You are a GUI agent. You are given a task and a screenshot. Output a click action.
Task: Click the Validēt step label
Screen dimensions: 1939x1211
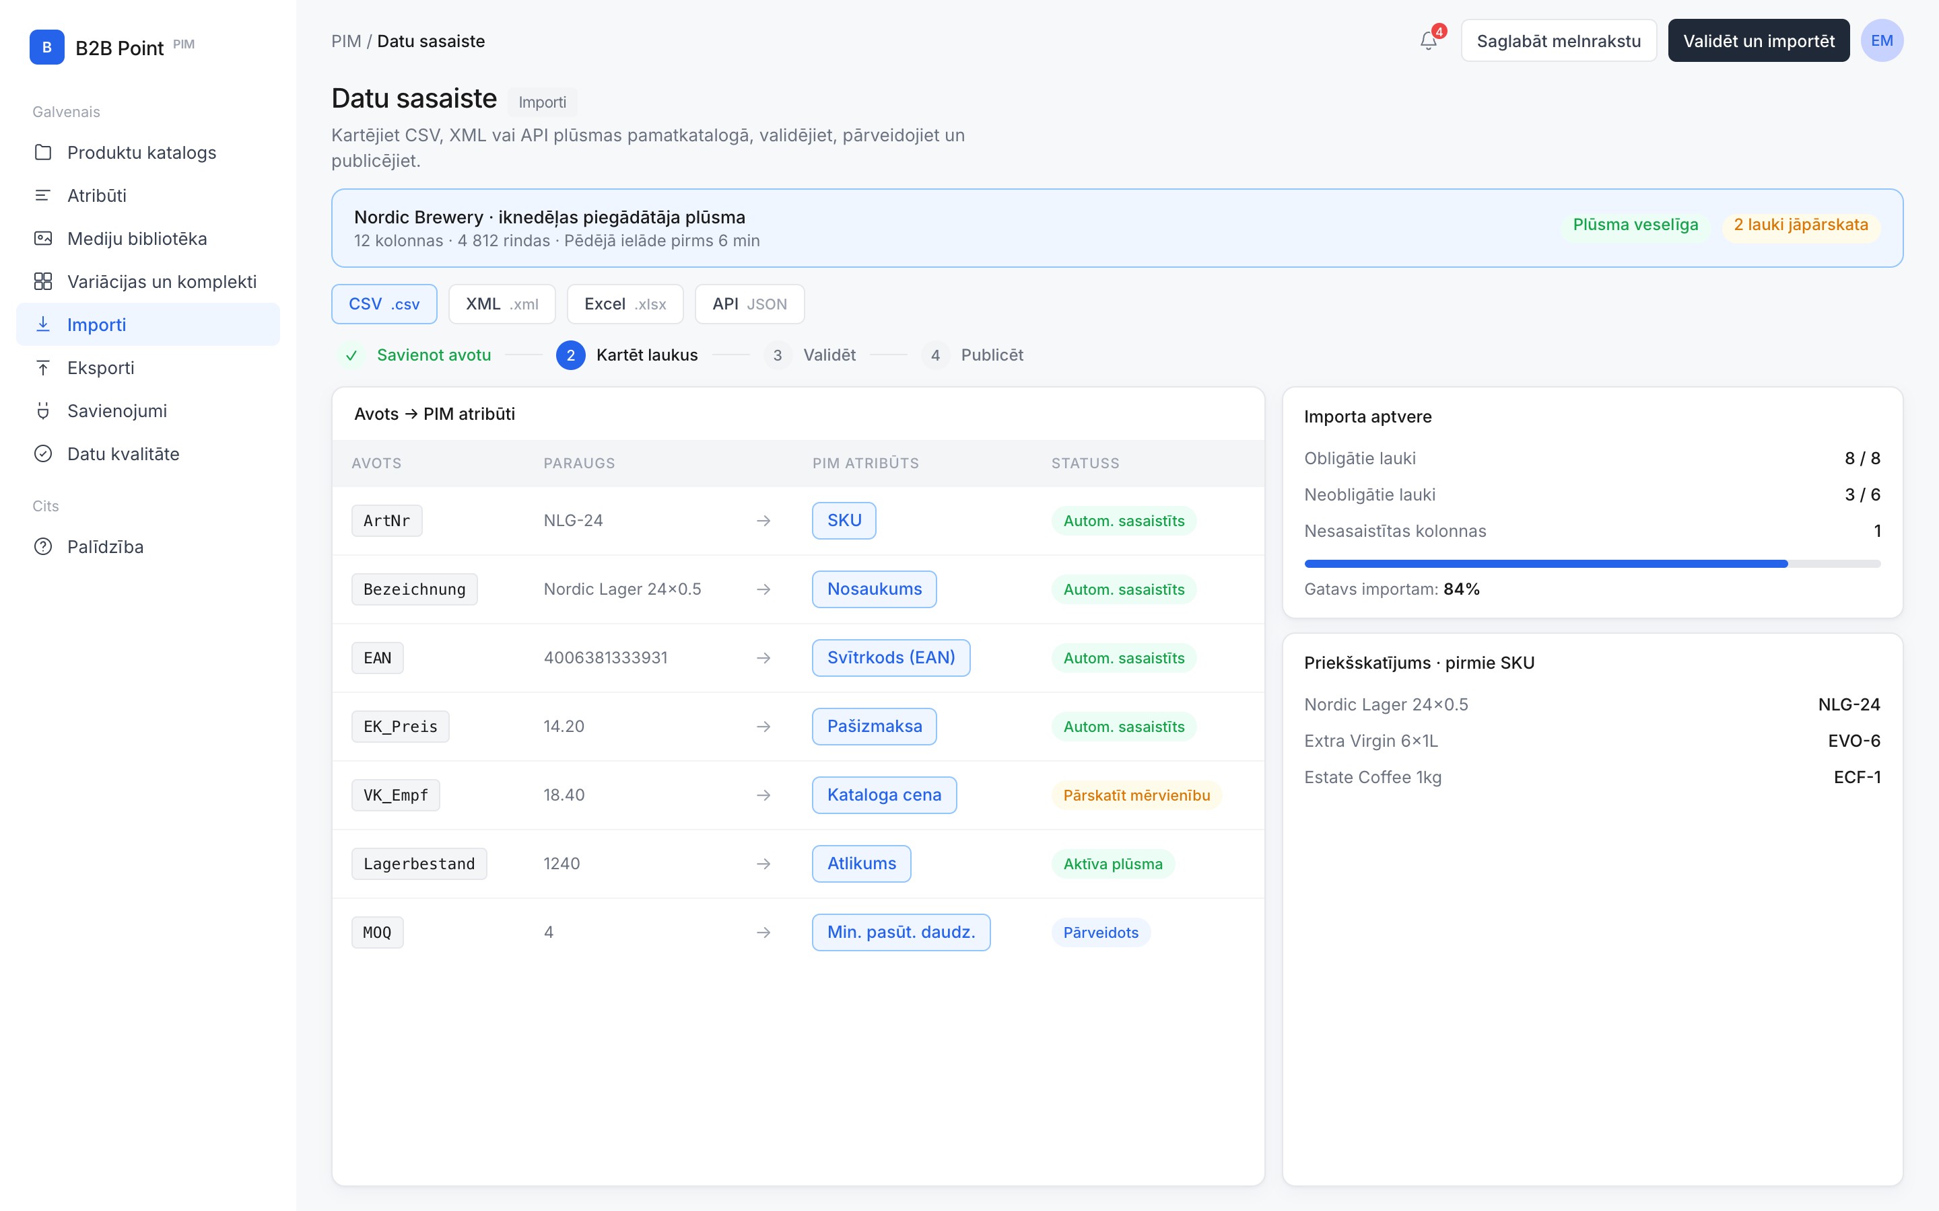click(x=829, y=355)
